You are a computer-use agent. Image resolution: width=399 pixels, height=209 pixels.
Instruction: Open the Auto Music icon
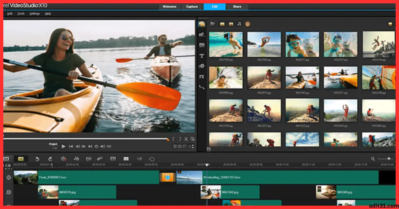(x=88, y=159)
